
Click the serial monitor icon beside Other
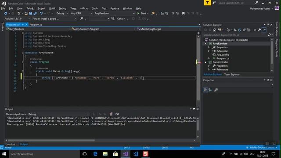tap(113, 18)
